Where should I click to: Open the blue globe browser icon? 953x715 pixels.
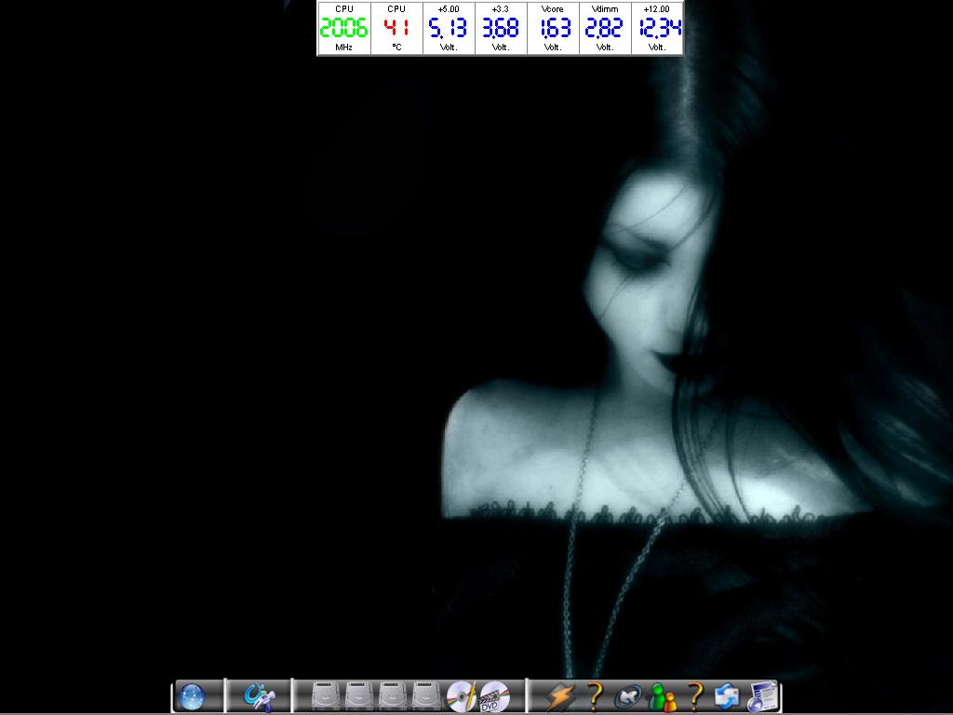(x=192, y=696)
